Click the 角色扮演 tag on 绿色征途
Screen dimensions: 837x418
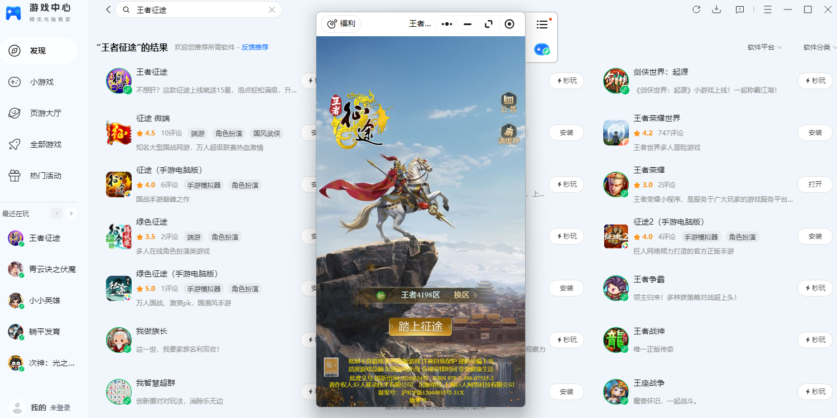coord(225,237)
